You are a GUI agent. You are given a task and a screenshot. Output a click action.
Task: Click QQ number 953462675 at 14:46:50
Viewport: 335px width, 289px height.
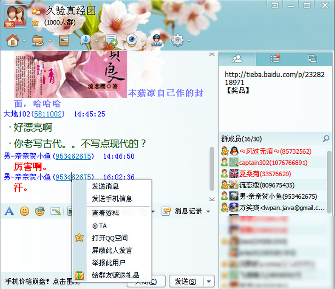point(73,156)
